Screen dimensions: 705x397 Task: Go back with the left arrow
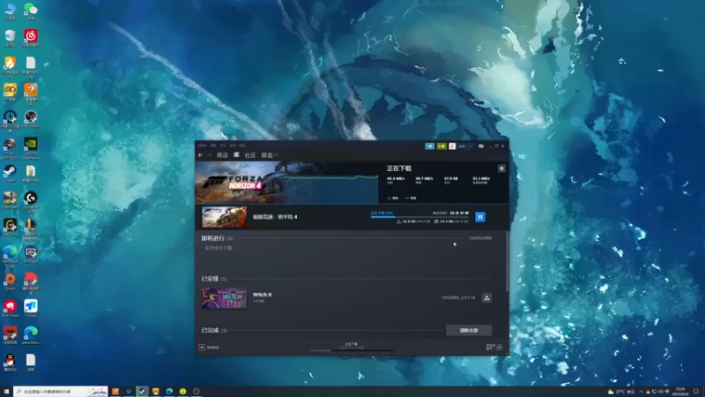200,155
